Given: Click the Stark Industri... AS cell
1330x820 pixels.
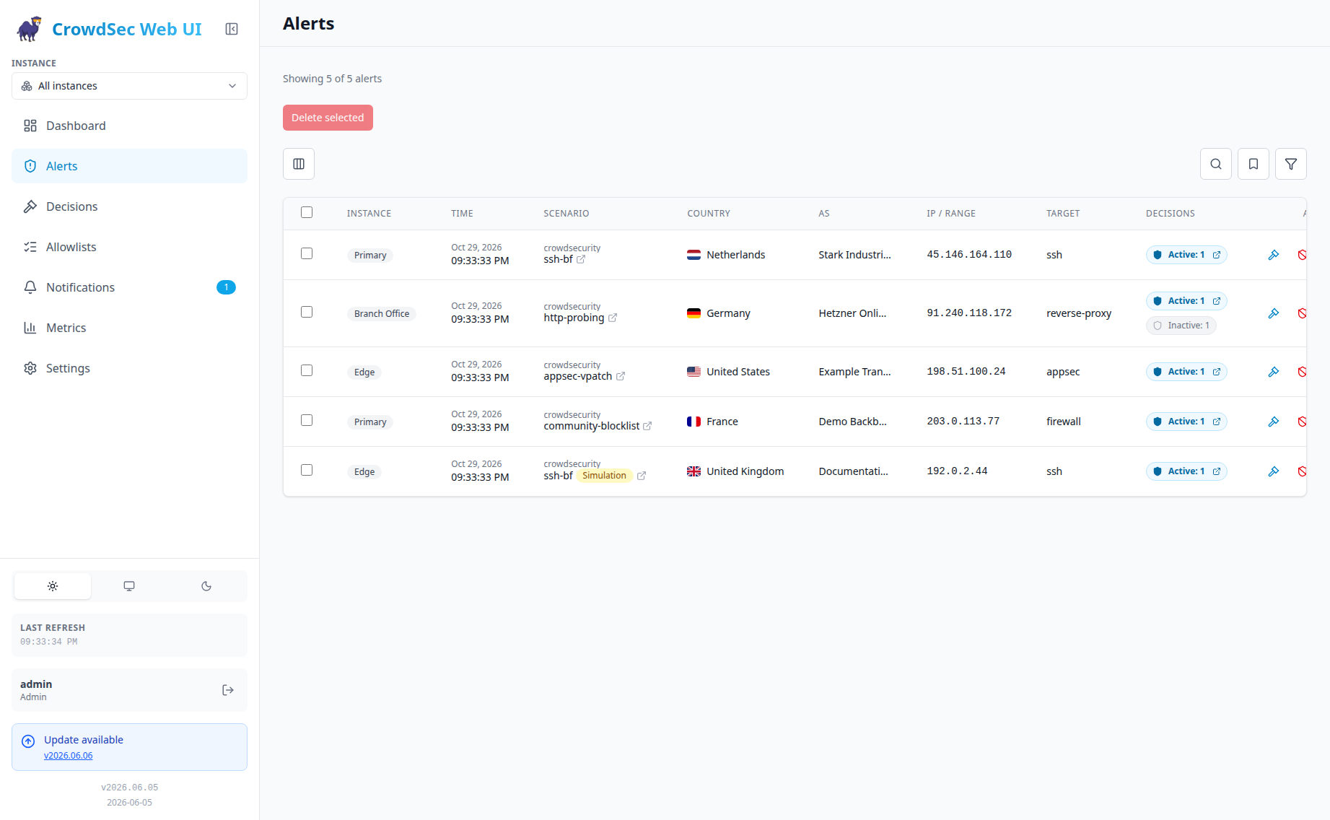Looking at the screenshot, I should pos(854,255).
